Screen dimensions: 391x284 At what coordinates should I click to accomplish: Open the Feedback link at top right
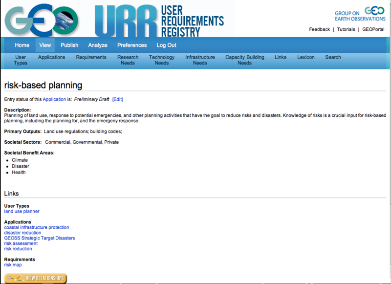click(319, 29)
